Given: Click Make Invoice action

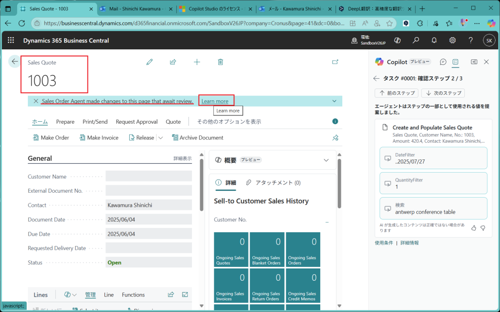Looking at the screenshot, I should (x=99, y=137).
